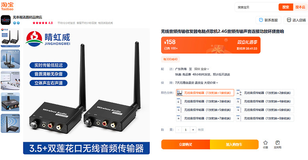
Task: Click the 搜索宝贝 search input field
Action: coord(257,7)
